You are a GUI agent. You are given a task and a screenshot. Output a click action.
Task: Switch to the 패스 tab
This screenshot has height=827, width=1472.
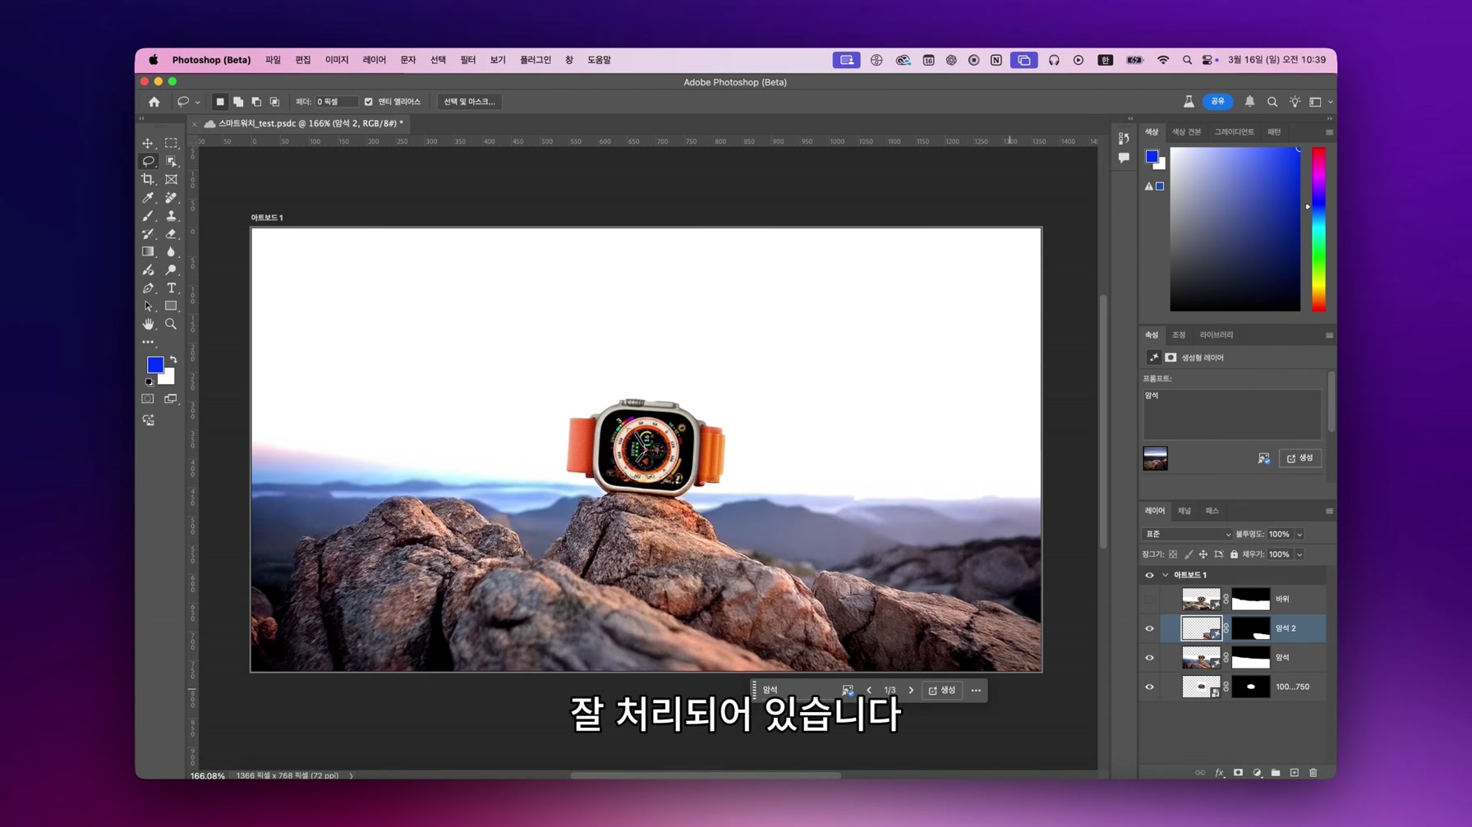click(x=1212, y=511)
